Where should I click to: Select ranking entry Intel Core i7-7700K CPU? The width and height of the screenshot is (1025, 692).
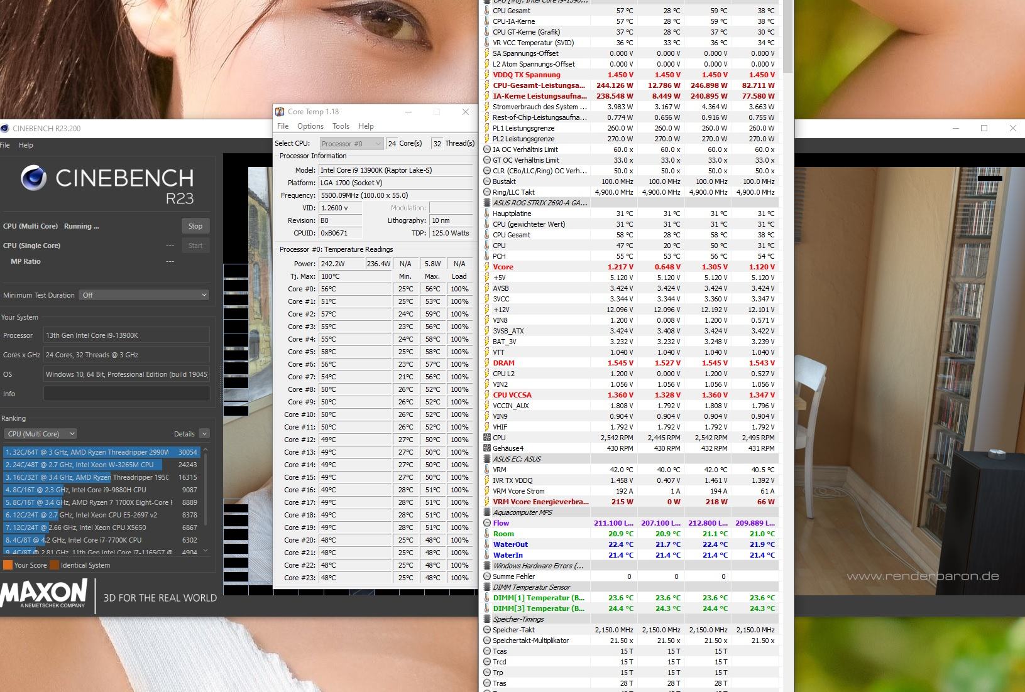pos(101,540)
